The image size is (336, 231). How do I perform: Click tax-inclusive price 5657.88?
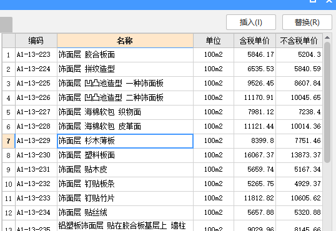tap(255, 213)
